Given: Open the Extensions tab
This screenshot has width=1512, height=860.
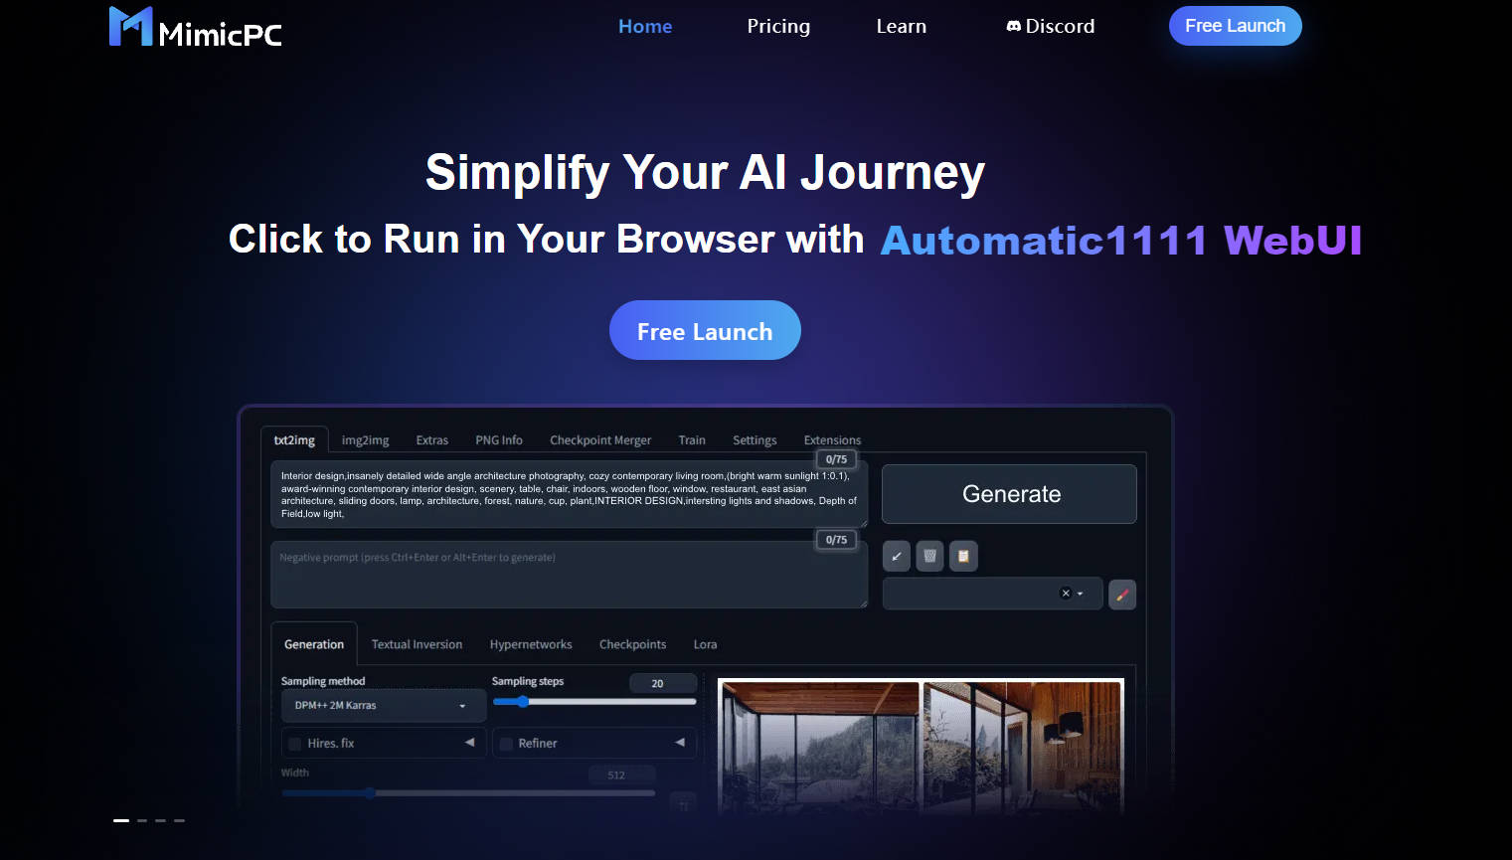Looking at the screenshot, I should (x=832, y=439).
